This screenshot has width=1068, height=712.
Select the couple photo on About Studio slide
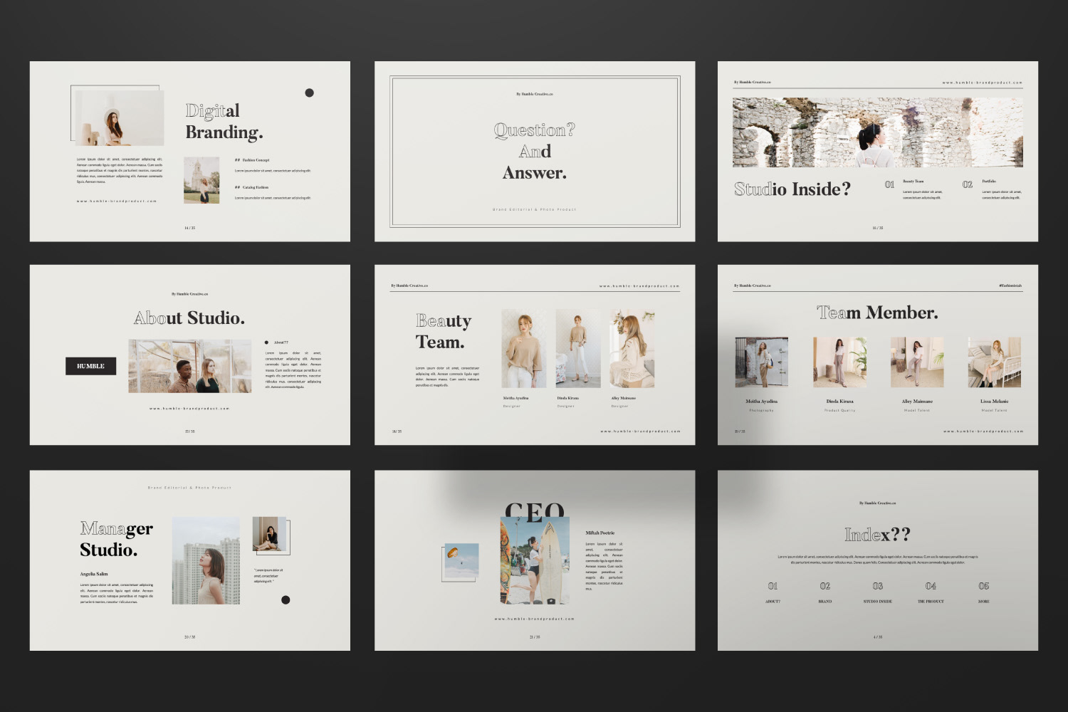pyautogui.click(x=190, y=366)
